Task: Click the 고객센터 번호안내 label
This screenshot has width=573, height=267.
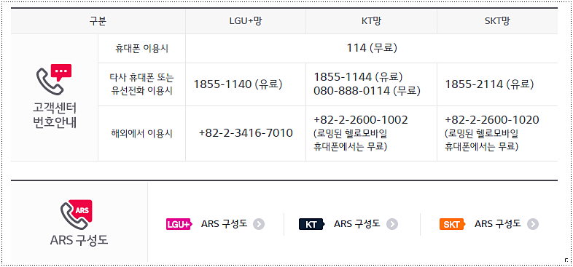Action: [x=55, y=116]
